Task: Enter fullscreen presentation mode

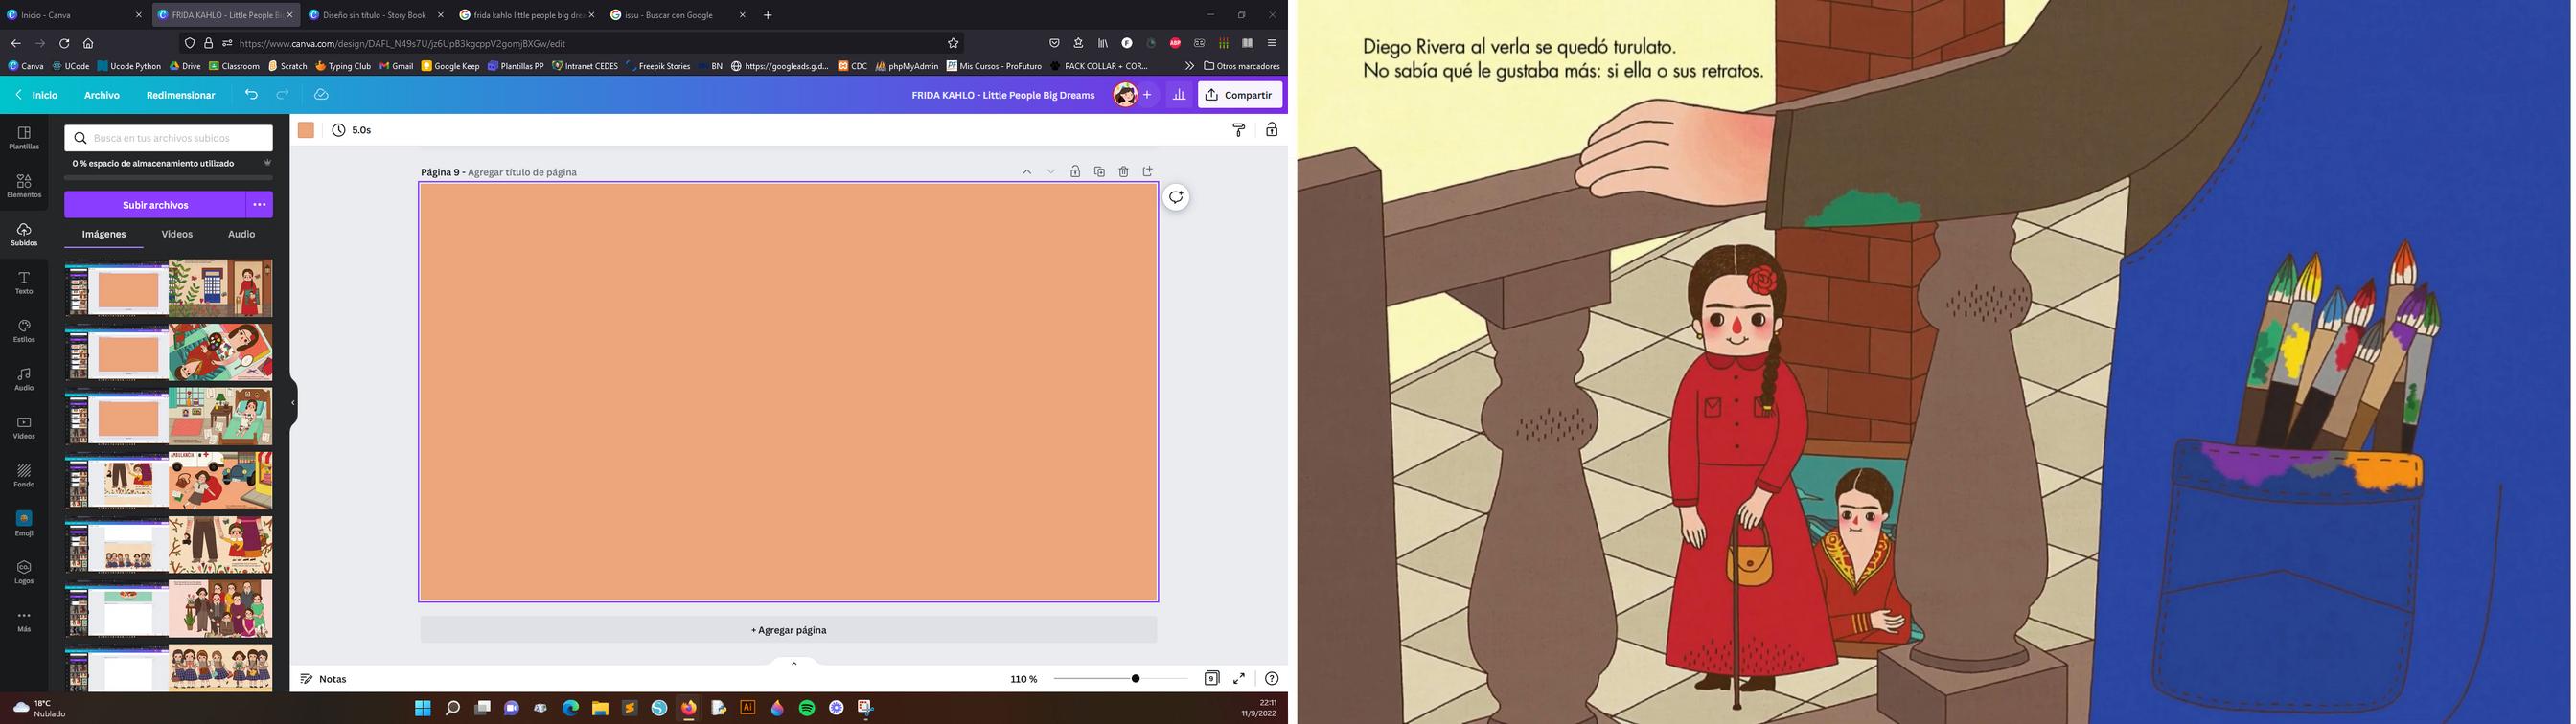Action: [x=1239, y=678]
